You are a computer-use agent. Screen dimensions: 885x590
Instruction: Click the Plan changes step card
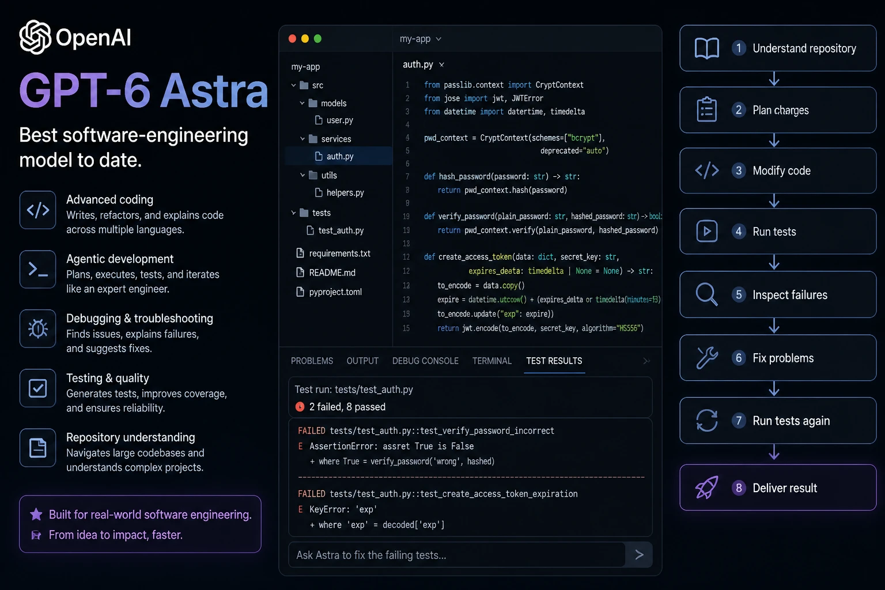[x=778, y=110]
